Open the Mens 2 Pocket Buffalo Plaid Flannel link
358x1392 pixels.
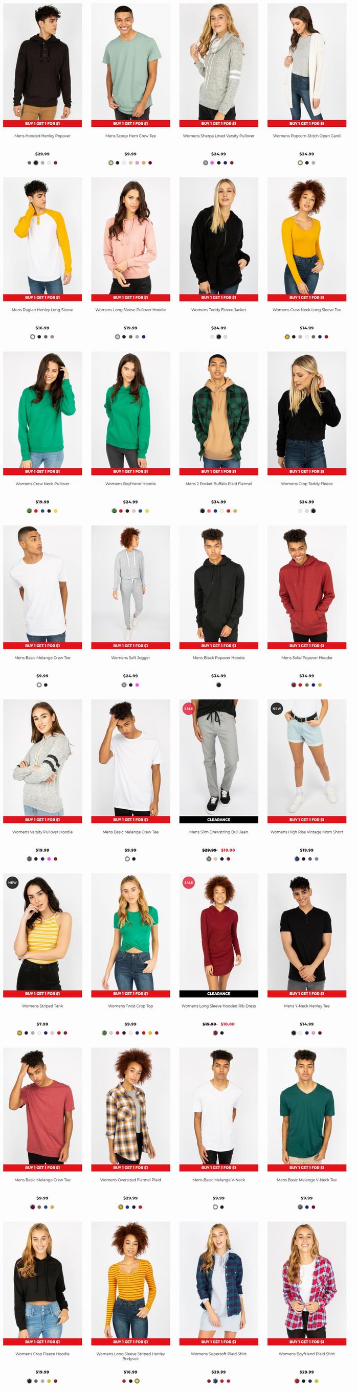[x=218, y=484]
